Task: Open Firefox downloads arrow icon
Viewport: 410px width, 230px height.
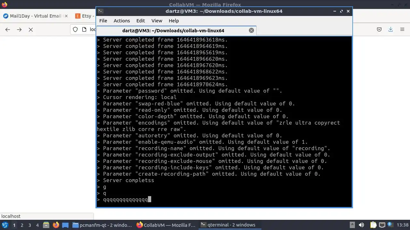Action: click(x=391, y=29)
